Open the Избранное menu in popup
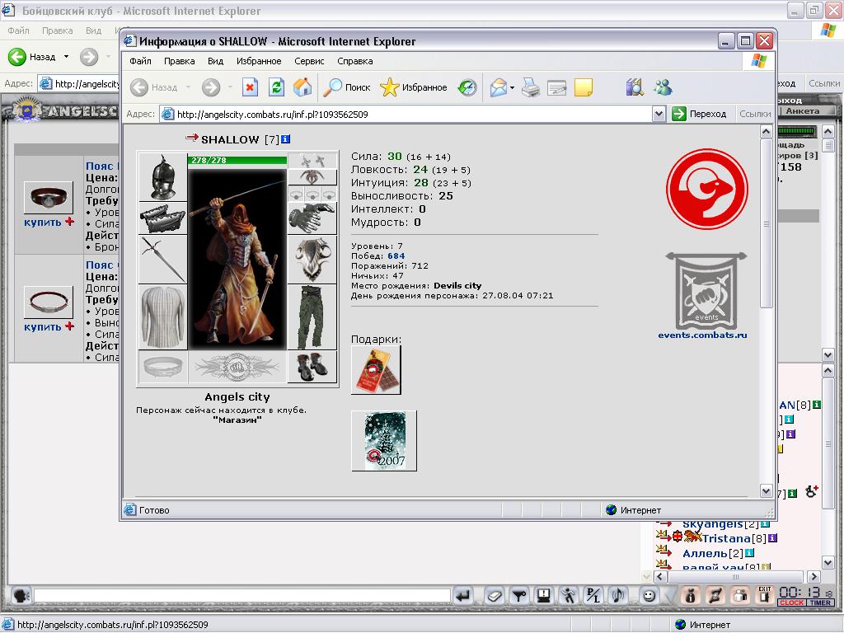Viewport: 844px width, 633px height. click(259, 61)
